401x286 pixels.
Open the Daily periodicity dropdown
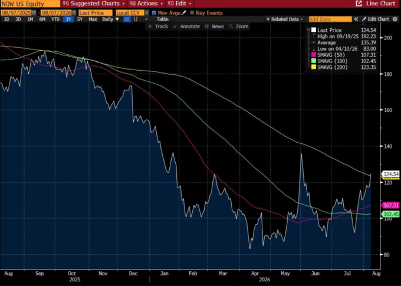pyautogui.click(x=110, y=19)
